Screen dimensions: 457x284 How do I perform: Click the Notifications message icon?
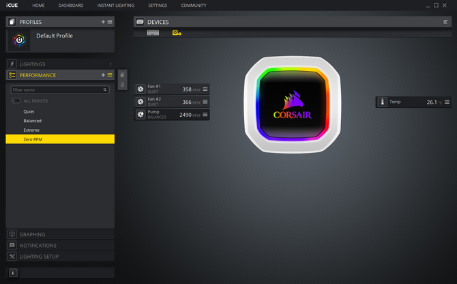pyautogui.click(x=12, y=246)
